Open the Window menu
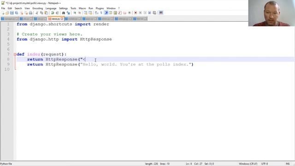This screenshot has height=166, width=295. tap(111, 8)
